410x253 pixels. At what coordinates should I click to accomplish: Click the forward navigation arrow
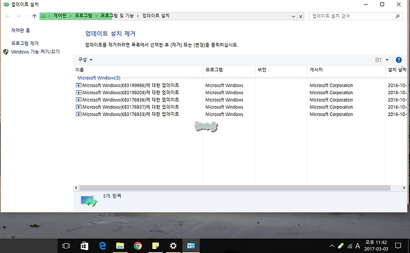click(x=18, y=16)
